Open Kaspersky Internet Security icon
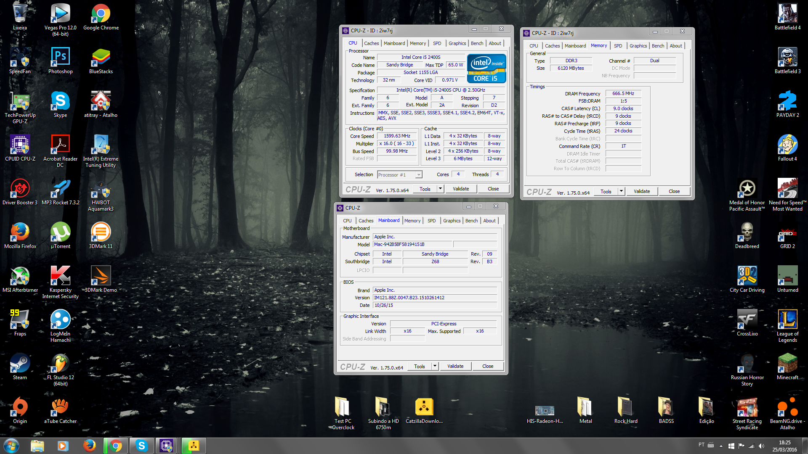The height and width of the screenshot is (454, 808). pyautogui.click(x=60, y=282)
